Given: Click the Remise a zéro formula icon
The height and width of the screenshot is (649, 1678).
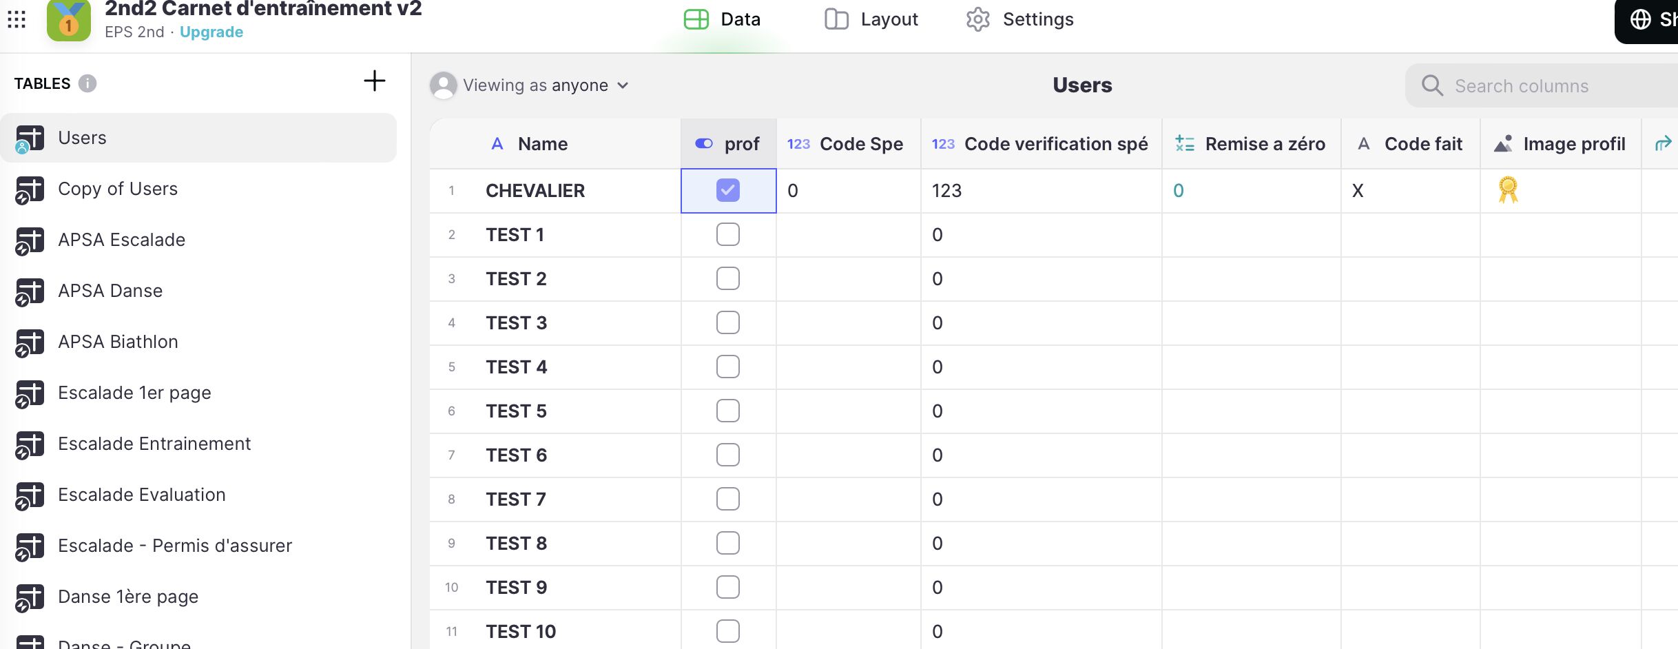Looking at the screenshot, I should point(1185,144).
